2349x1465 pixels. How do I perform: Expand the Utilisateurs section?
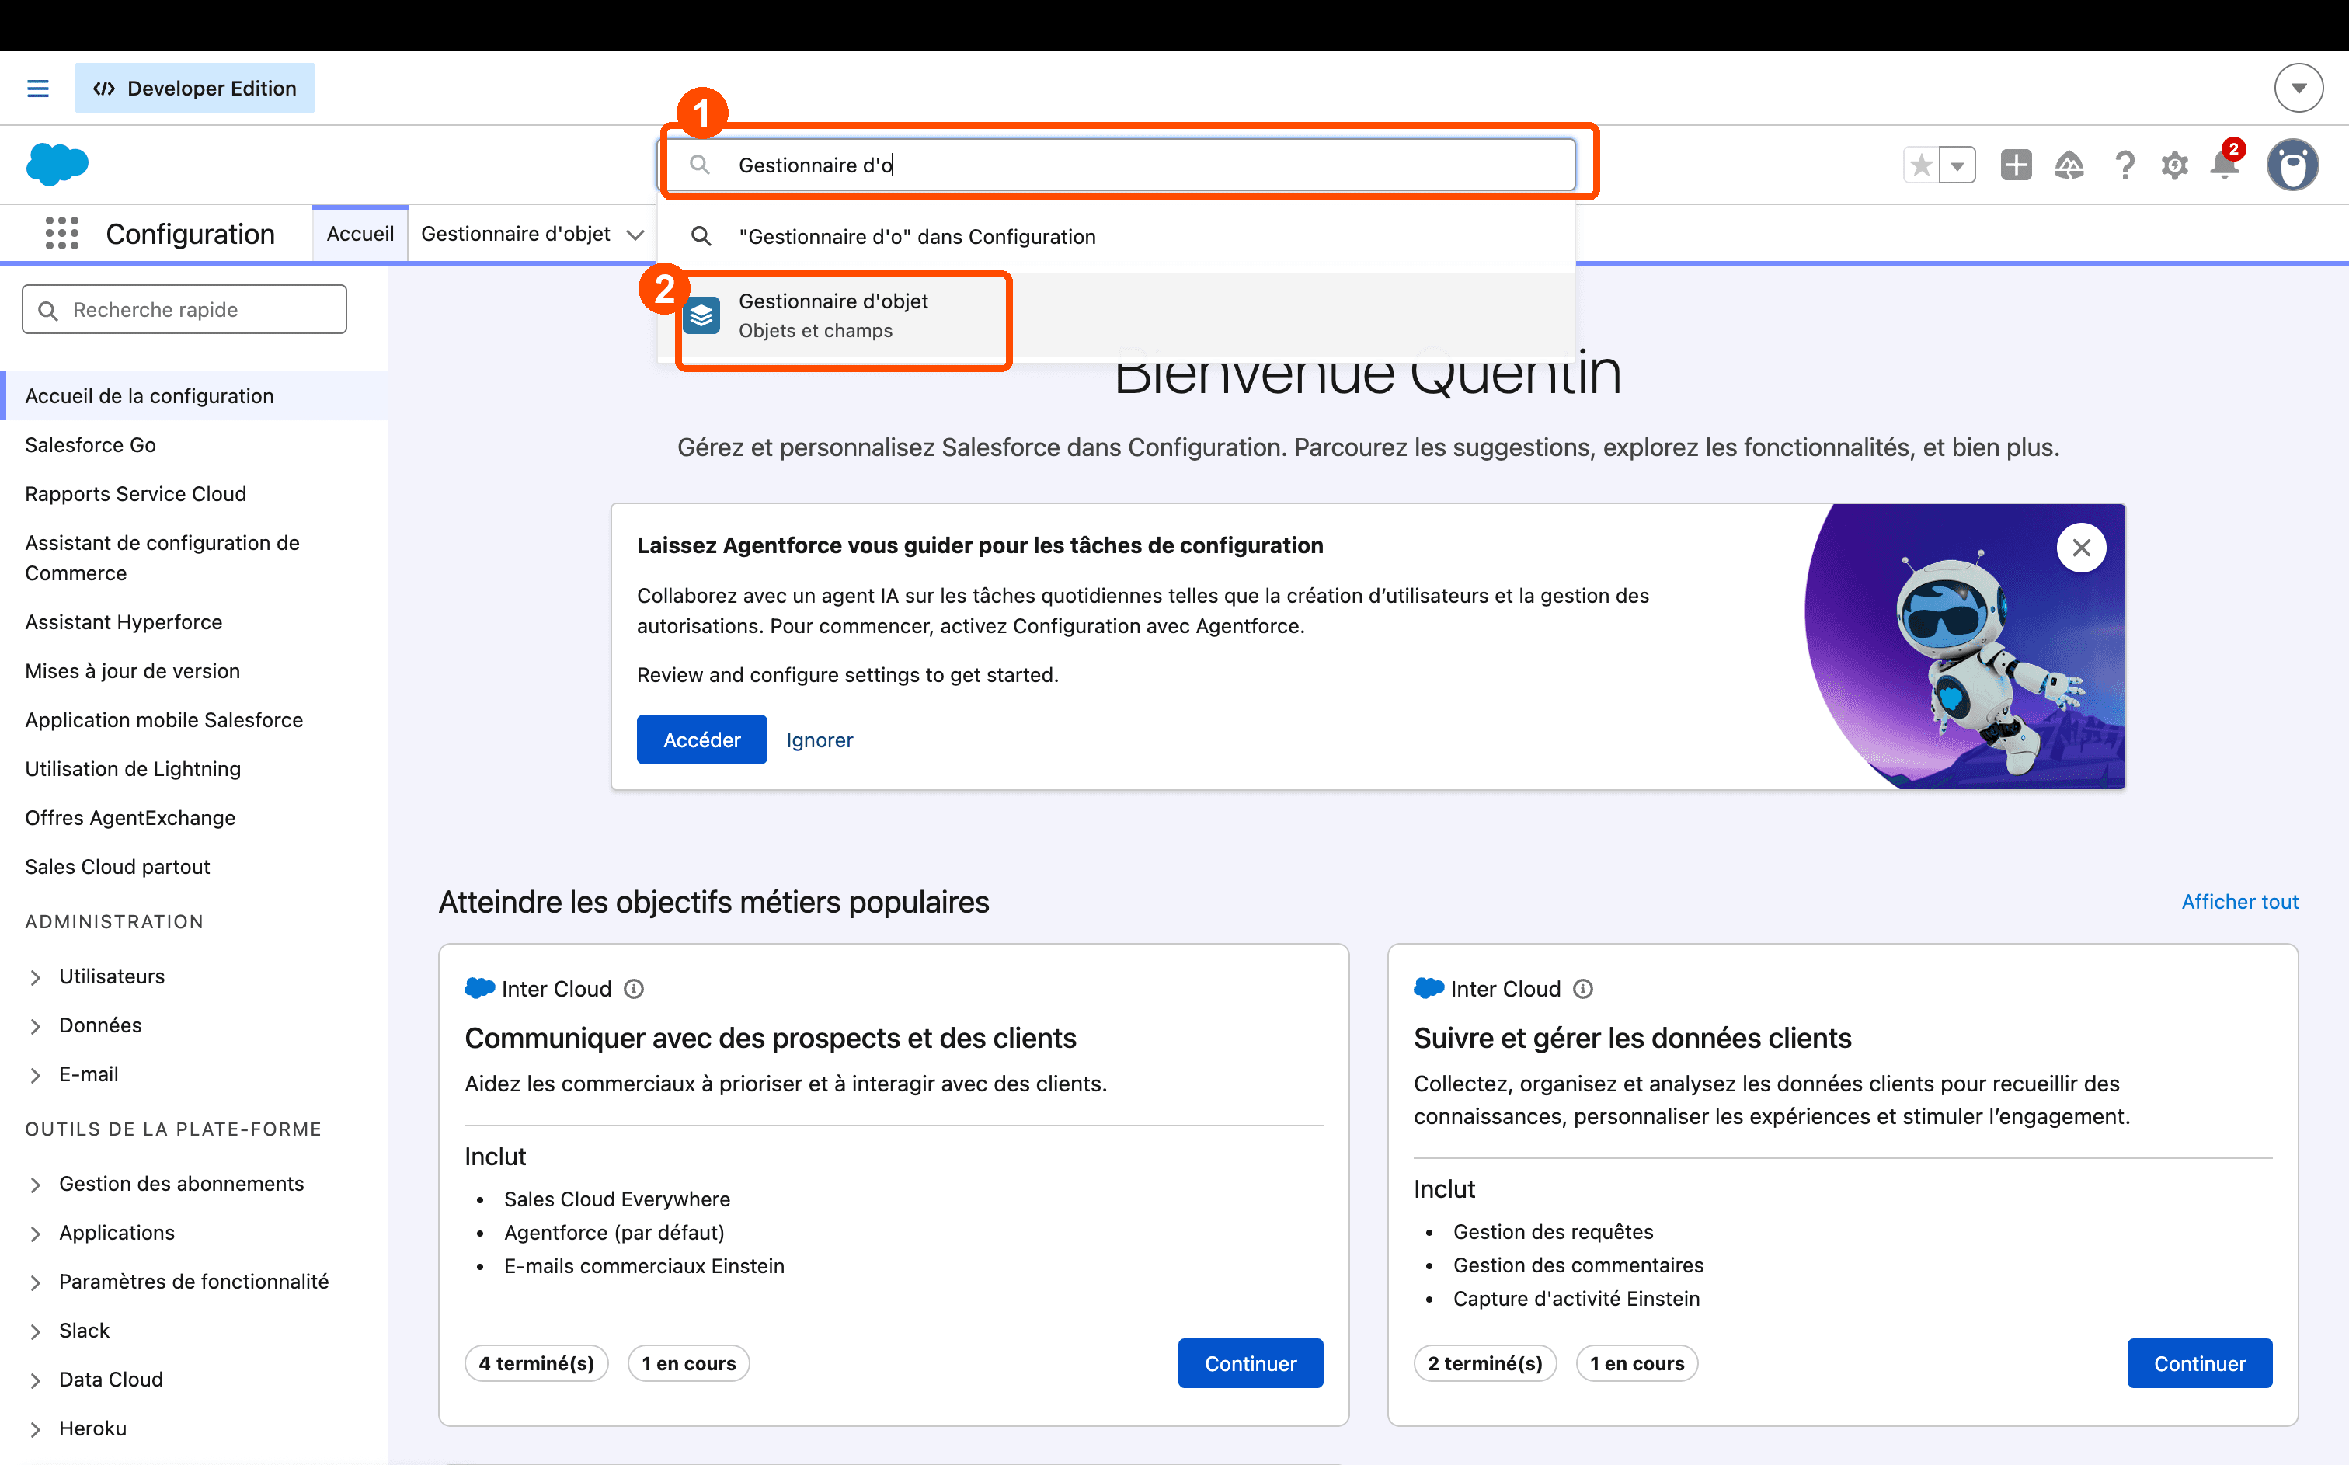coord(35,976)
